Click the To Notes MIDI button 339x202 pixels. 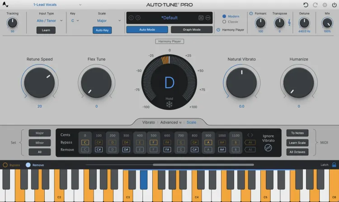[297, 133]
